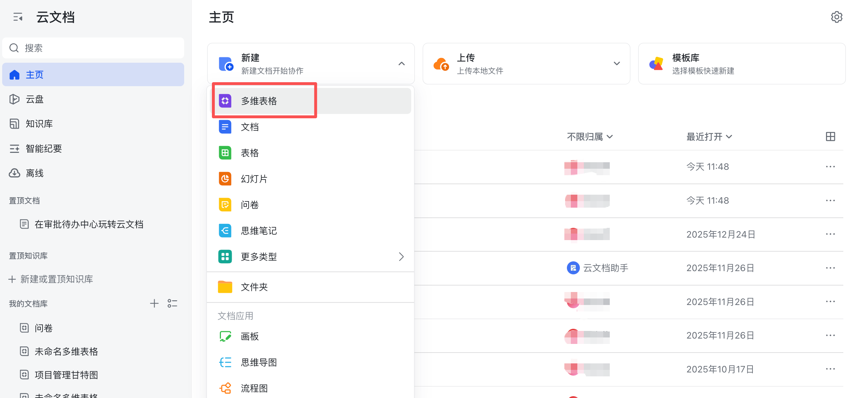Collapse the 新建 dropdown panel
857x398 pixels.
[x=401, y=64]
